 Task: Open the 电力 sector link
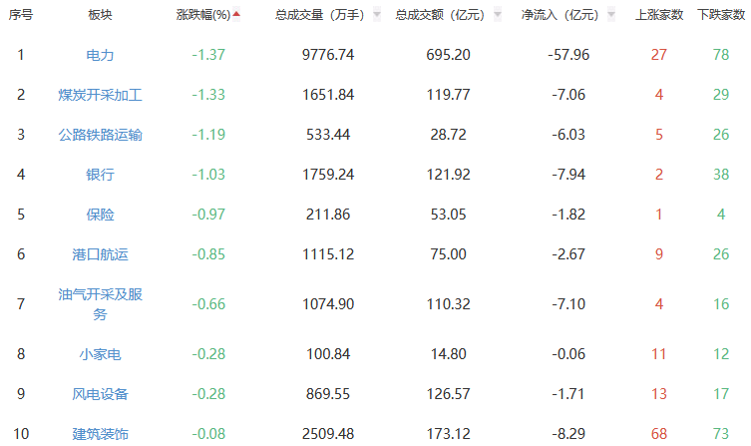click(x=100, y=54)
